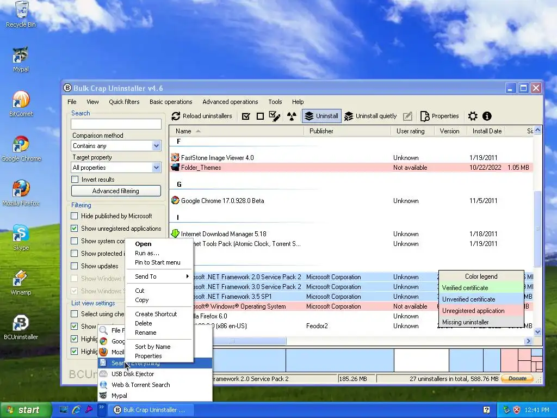
Task: Choose Run as... in the context menu
Action: [x=159, y=253]
